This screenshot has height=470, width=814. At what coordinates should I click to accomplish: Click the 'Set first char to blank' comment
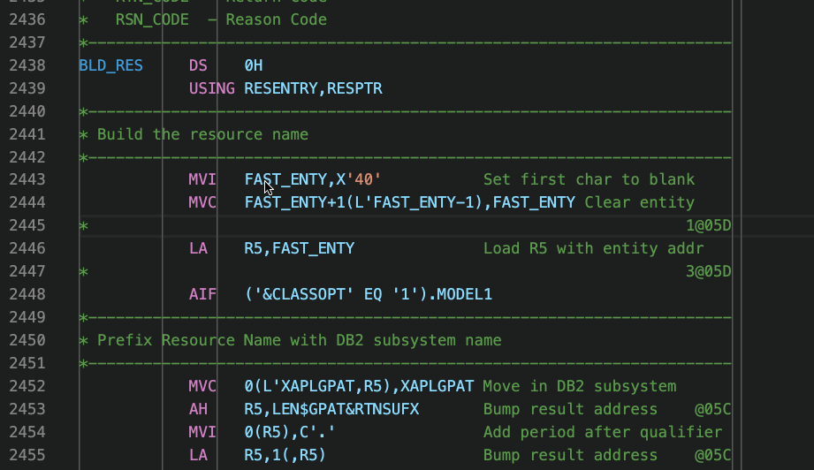click(589, 179)
